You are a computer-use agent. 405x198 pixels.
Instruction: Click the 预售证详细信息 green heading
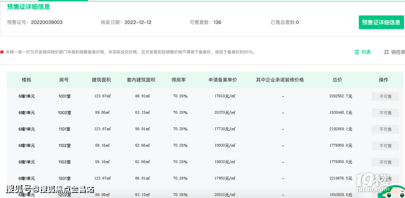[x=29, y=7]
